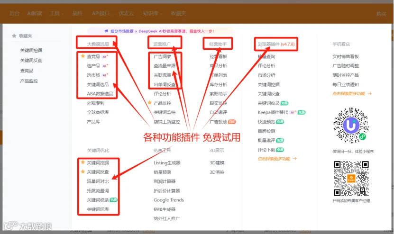Open the 知识库 dropdown in the top navigation
The image size is (394, 234).
152,14
